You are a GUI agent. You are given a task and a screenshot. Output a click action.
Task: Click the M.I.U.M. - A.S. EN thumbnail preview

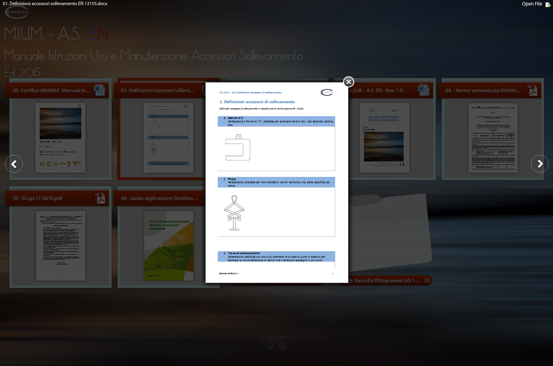click(x=384, y=137)
